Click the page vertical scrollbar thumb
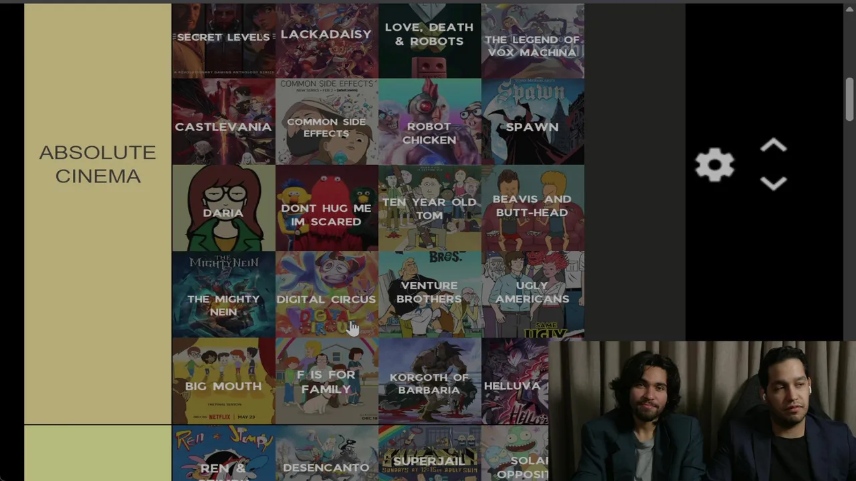This screenshot has height=481, width=856. tap(850, 100)
